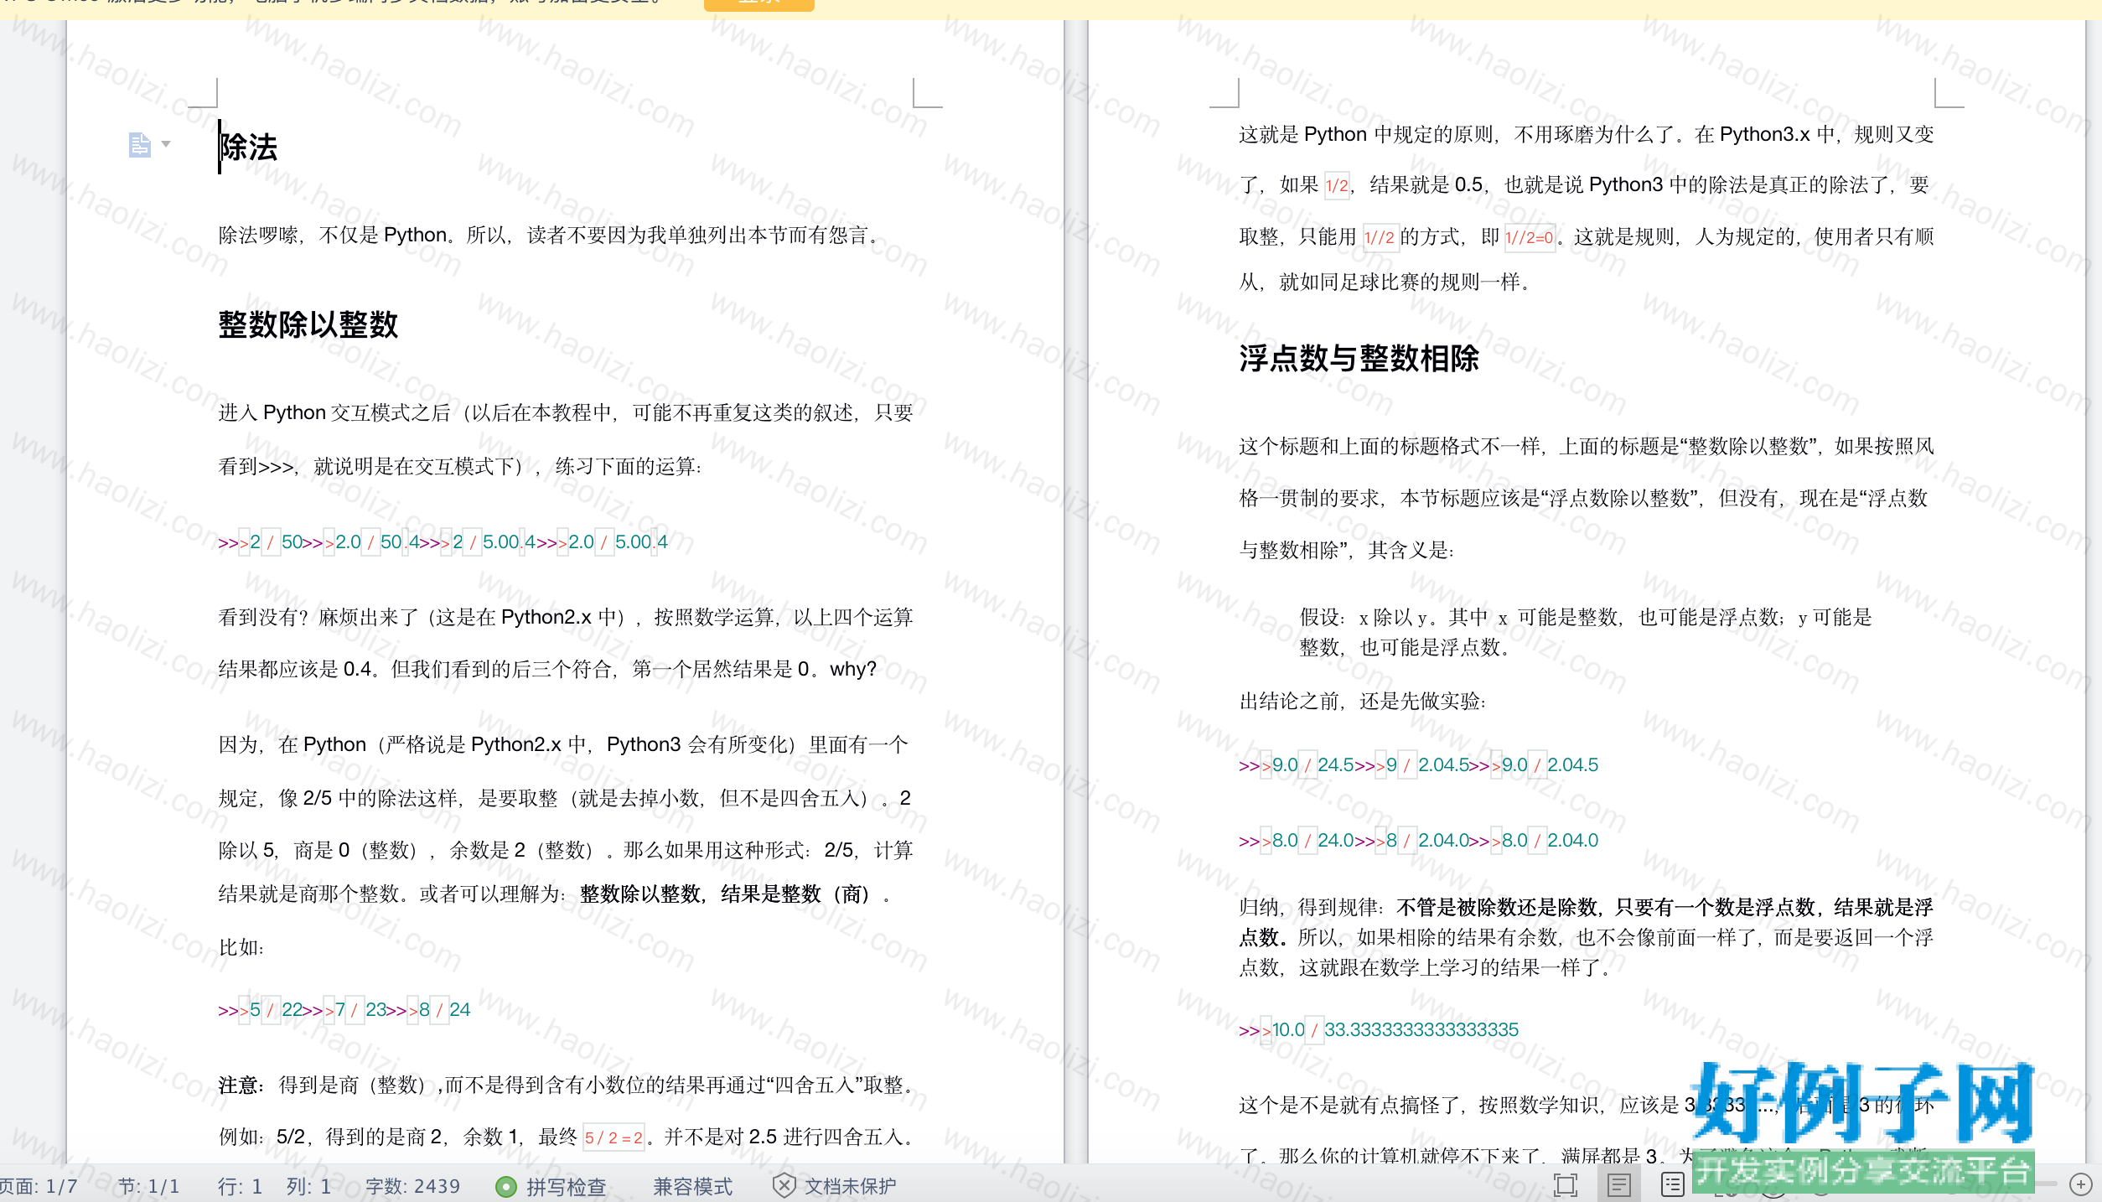
Task: Click the 页面: 1/7 page indicator
Action: 39,1187
